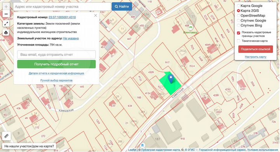Zoom out with the minus button
280x152 pixels.
(6, 14)
